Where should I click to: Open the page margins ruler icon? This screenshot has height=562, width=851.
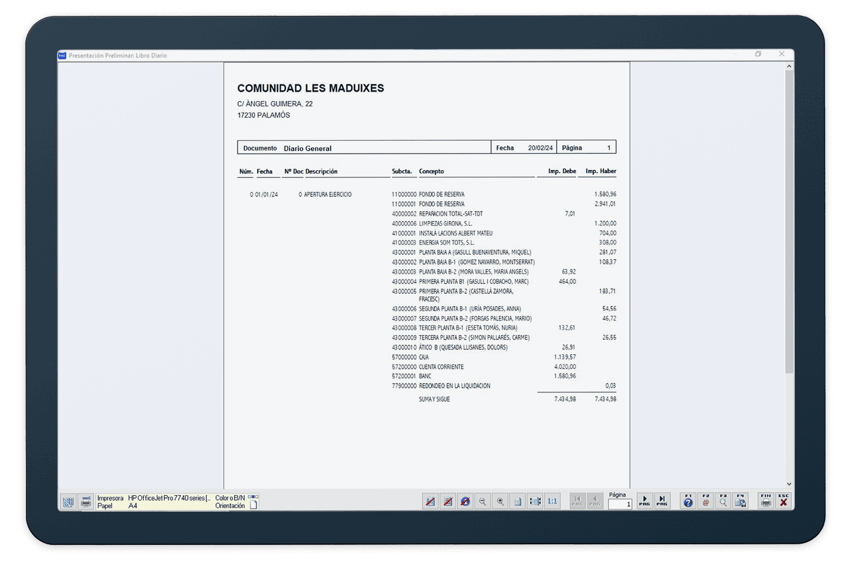pos(69,502)
